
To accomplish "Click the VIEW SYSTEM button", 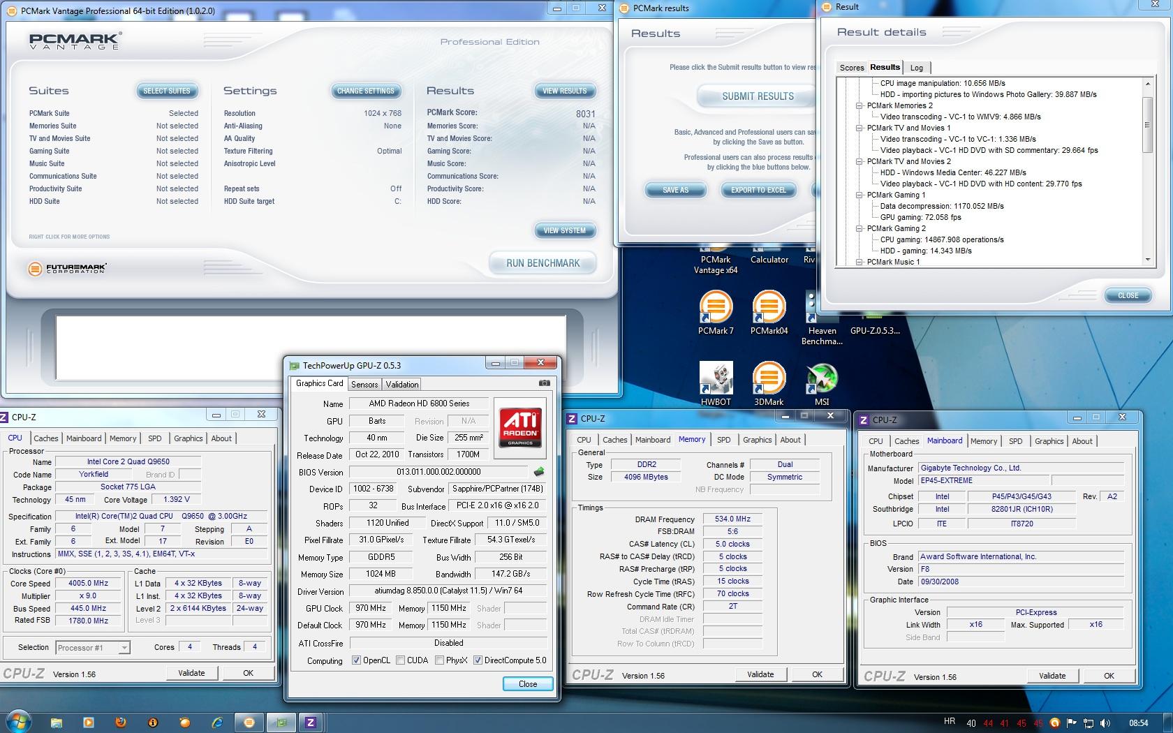I will coord(565,230).
